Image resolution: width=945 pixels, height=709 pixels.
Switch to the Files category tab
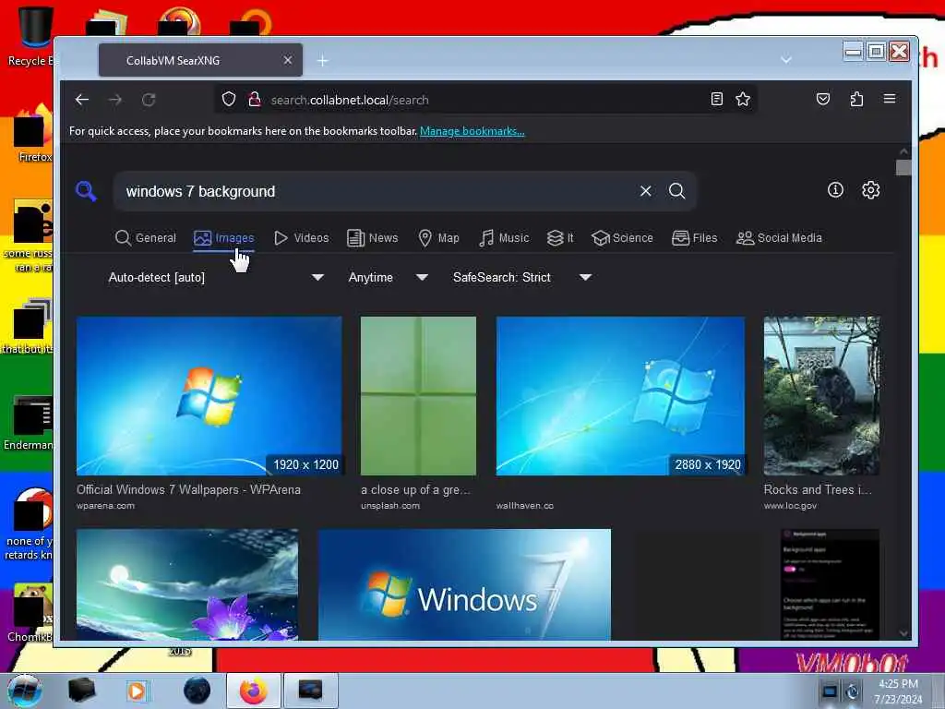point(694,237)
